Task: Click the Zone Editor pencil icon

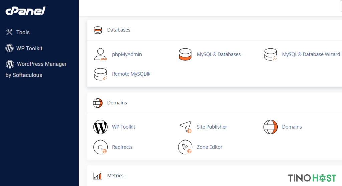Action: [185, 147]
